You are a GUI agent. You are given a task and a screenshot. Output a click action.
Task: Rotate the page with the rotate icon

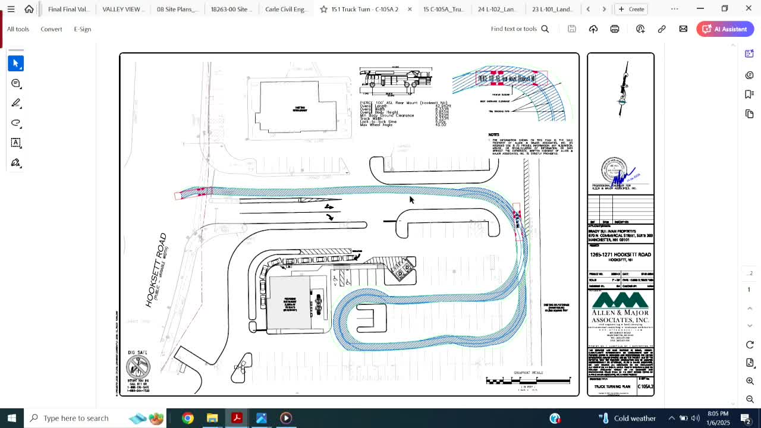[749, 345]
